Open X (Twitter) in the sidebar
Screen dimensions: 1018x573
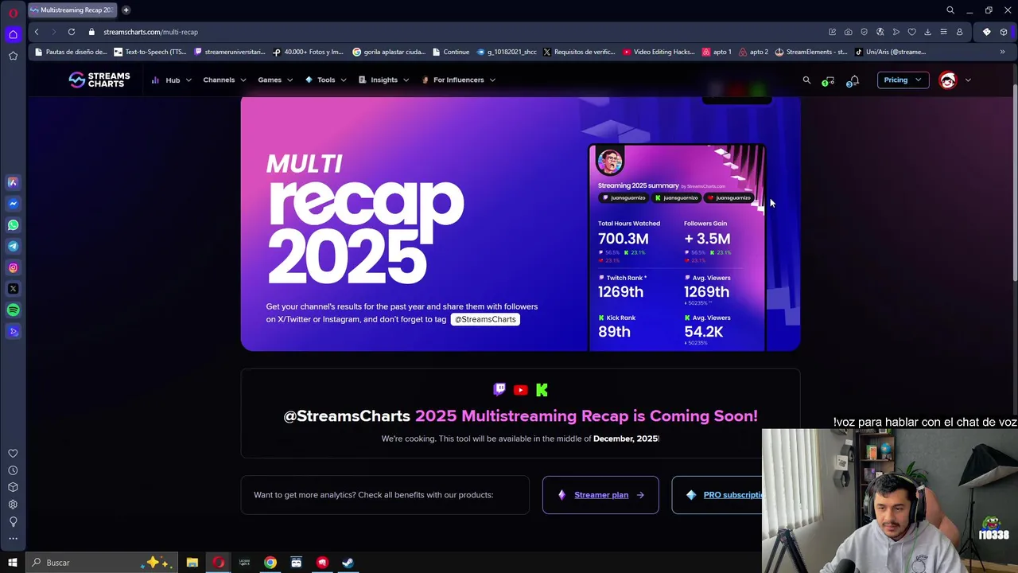13,289
